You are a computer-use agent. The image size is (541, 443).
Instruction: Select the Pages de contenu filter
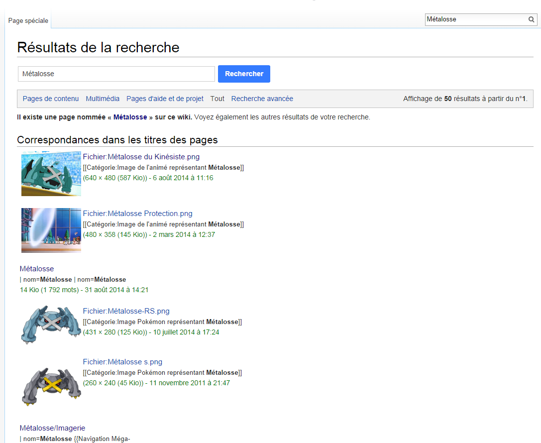click(51, 99)
